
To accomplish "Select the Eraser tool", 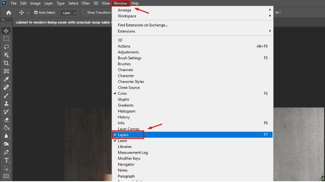I will pyautogui.click(x=6, y=120).
